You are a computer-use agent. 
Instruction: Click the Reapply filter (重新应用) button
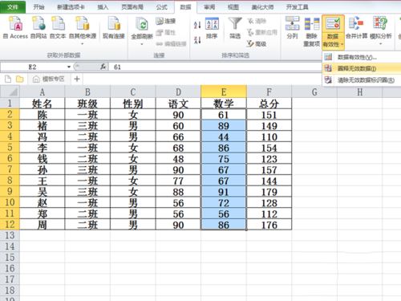click(x=262, y=32)
